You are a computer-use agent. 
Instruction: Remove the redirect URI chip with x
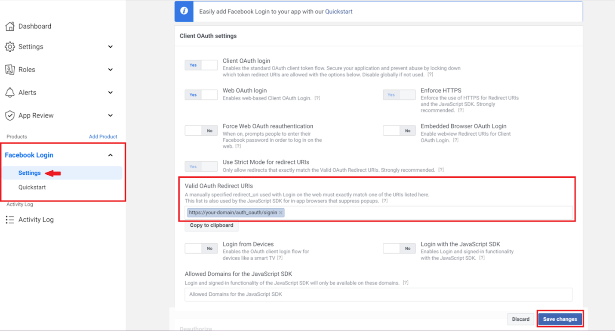coord(281,213)
